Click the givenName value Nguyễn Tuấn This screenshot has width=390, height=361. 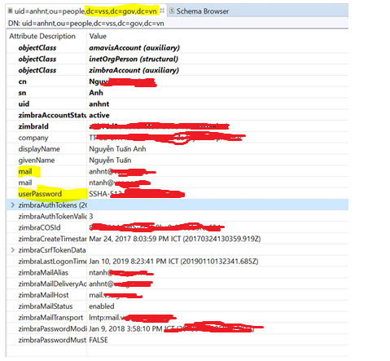click(x=110, y=161)
